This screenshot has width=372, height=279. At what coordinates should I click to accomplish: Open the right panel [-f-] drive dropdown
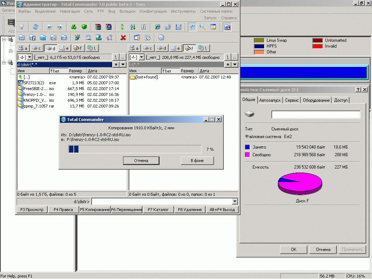[x=142, y=57]
